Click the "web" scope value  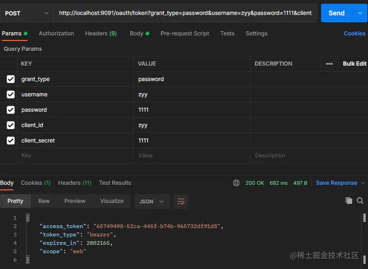tap(78, 251)
